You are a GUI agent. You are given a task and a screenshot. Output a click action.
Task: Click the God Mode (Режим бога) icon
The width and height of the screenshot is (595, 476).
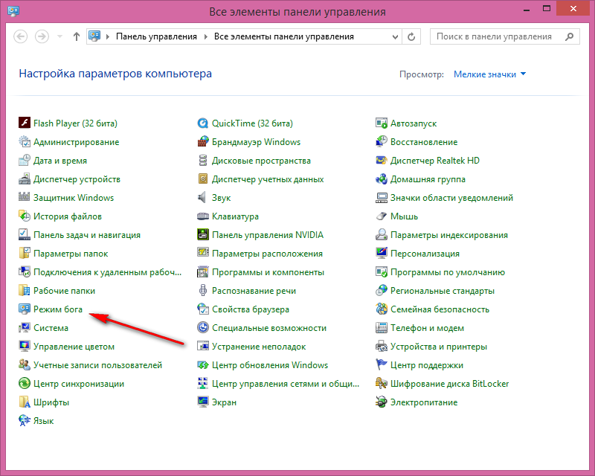tap(25, 309)
